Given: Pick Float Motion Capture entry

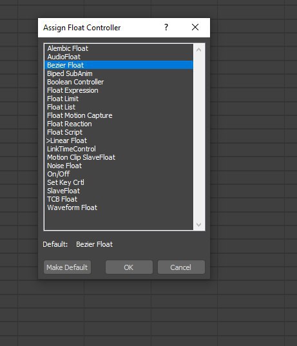Looking at the screenshot, I should [119, 115].
